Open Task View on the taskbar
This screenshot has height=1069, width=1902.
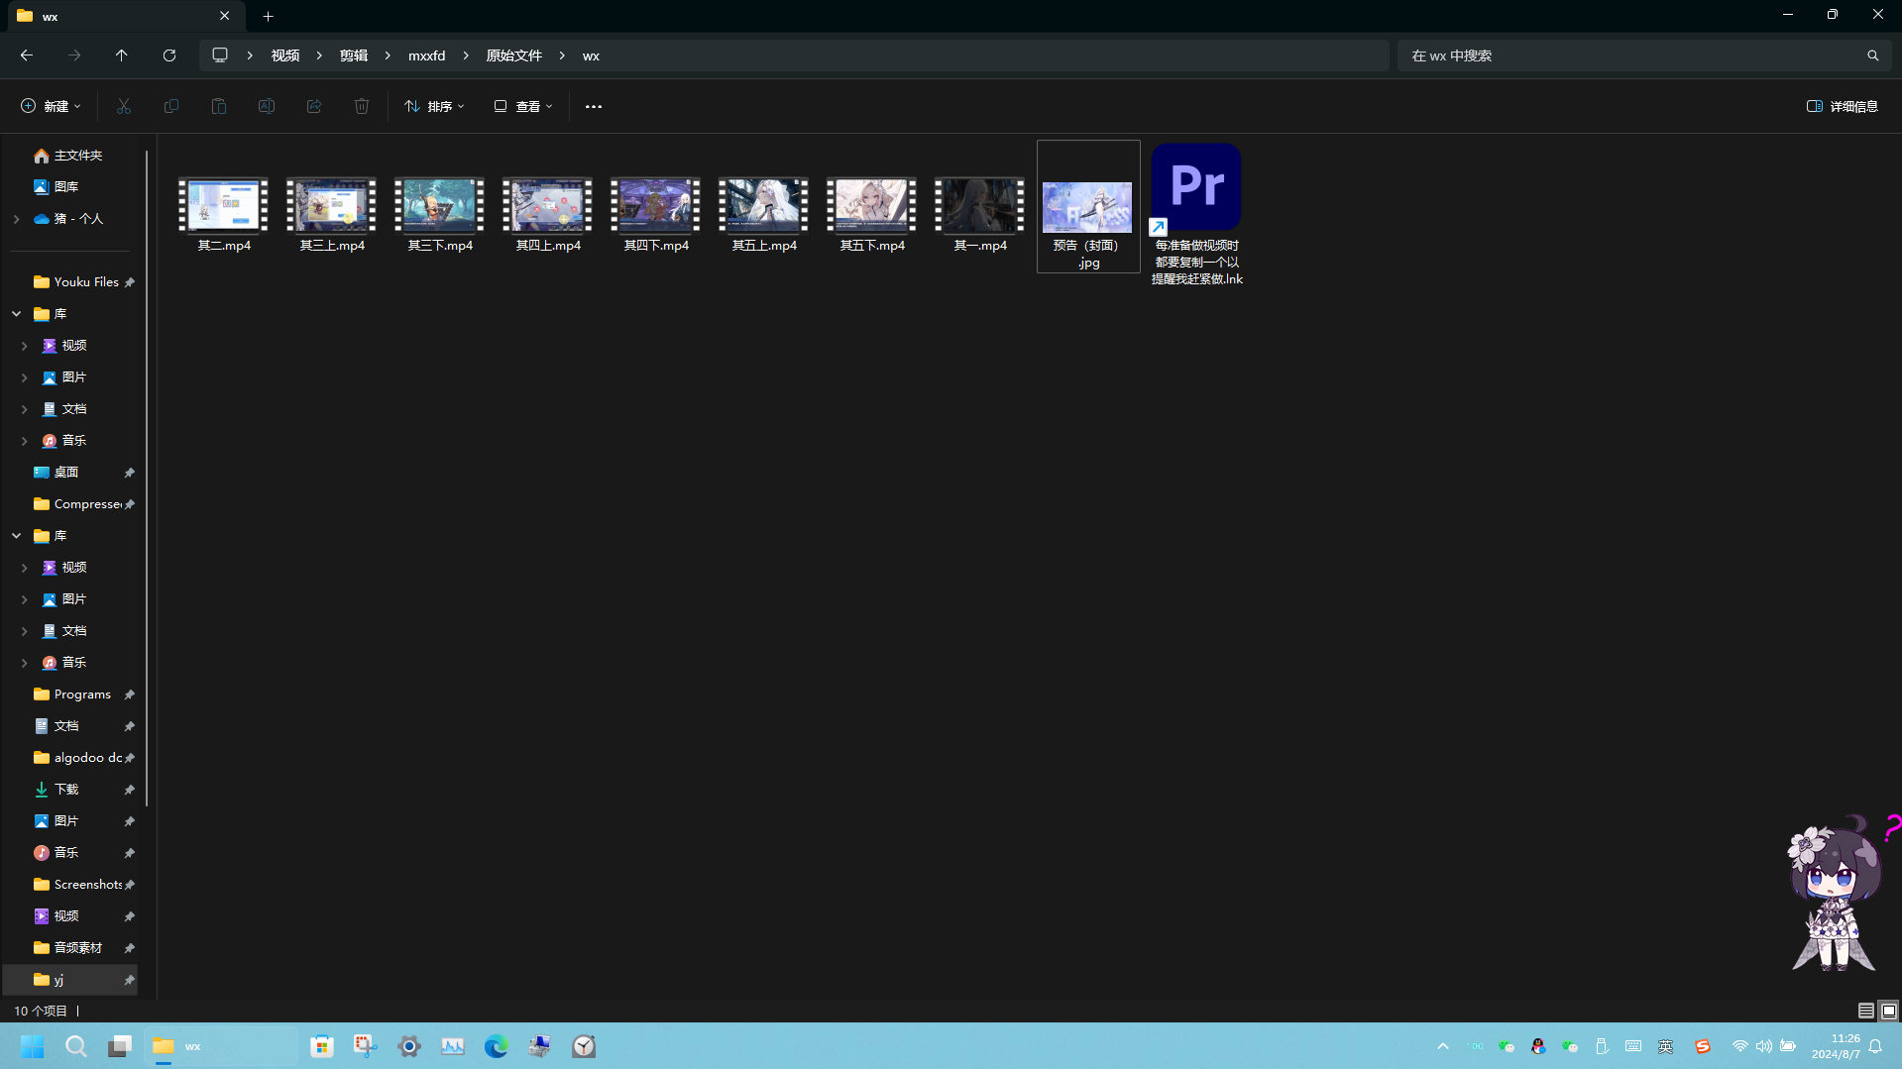point(120,1046)
